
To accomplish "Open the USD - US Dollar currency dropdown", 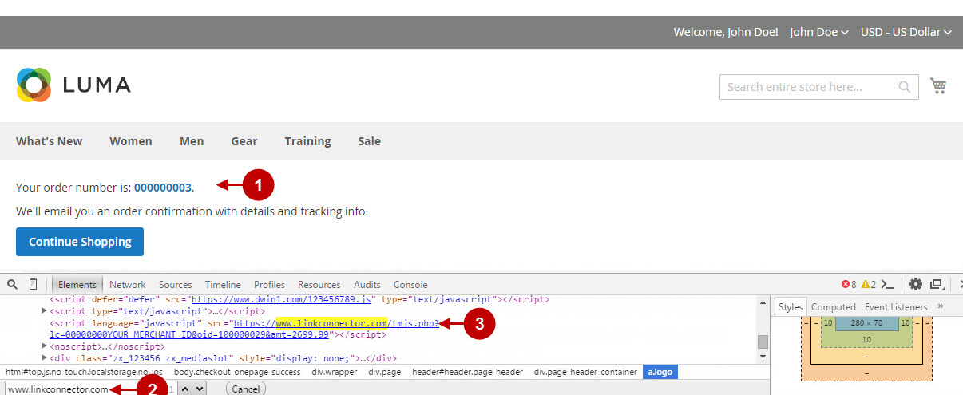I will [x=906, y=32].
